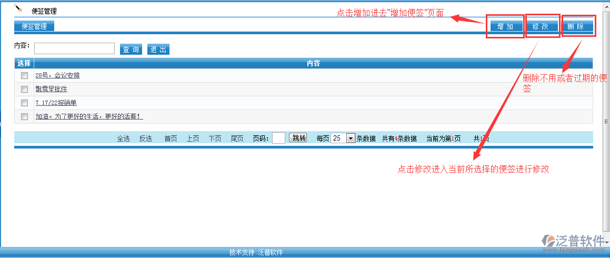Click the pen icon beside 便签管理 title
Viewport: 610px width, 258px height.
tap(18, 8)
